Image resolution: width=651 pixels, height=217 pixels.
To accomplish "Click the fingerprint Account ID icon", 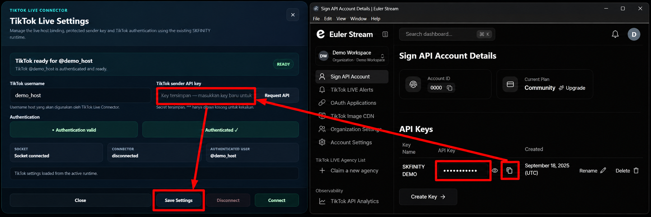I will tap(413, 84).
